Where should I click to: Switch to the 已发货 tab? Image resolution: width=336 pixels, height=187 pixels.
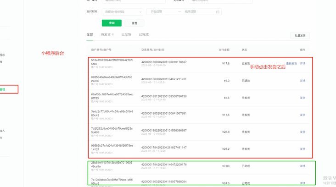(126, 34)
